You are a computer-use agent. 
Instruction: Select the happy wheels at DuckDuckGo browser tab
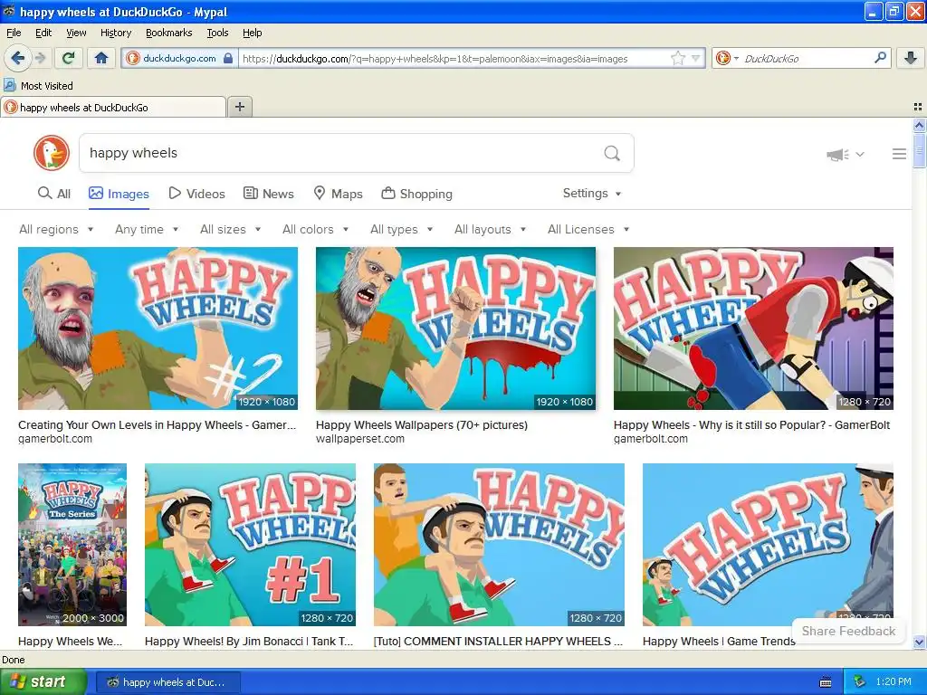[113, 107]
